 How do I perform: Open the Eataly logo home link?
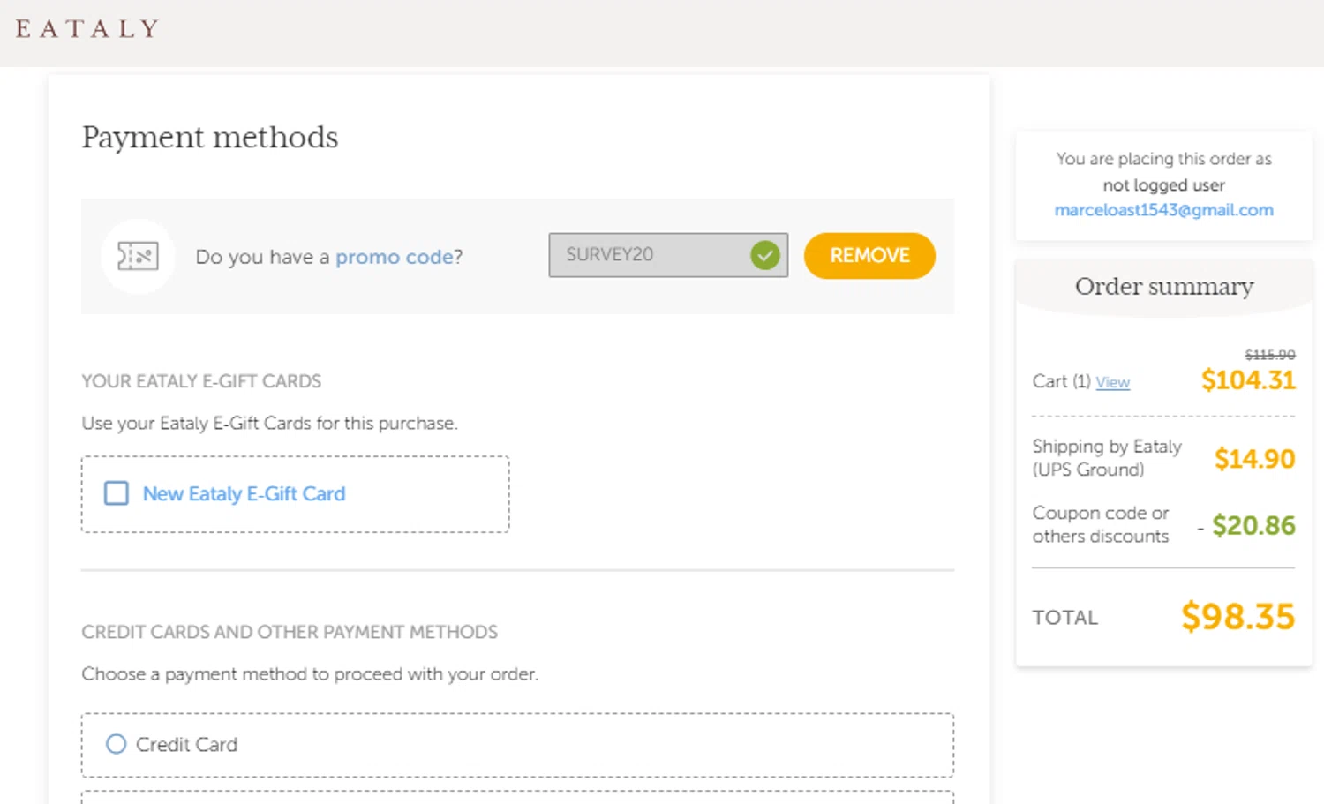(87, 28)
